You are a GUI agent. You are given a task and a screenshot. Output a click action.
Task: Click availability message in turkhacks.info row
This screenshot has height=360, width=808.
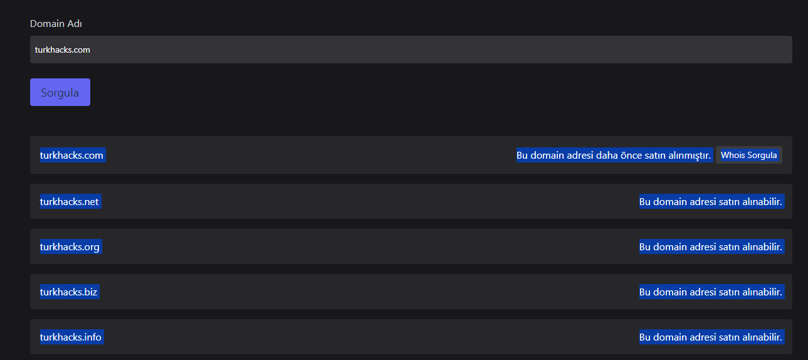711,337
